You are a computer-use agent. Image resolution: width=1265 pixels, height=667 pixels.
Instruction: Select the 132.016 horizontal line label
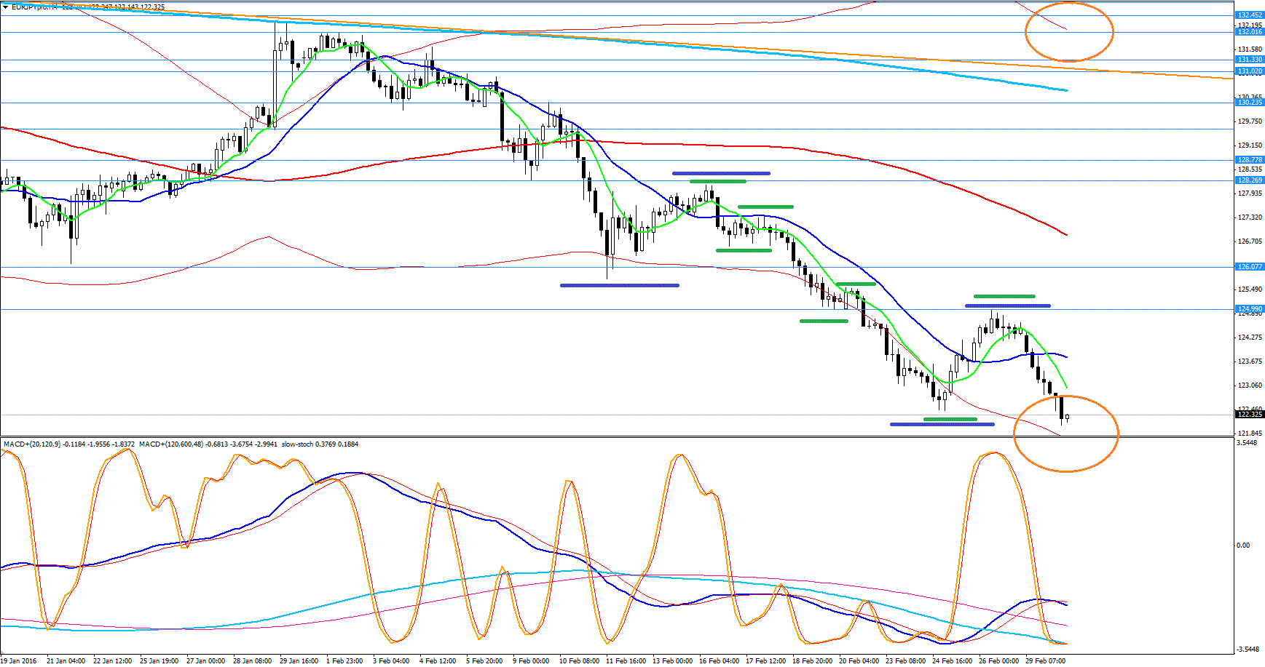(1250, 32)
